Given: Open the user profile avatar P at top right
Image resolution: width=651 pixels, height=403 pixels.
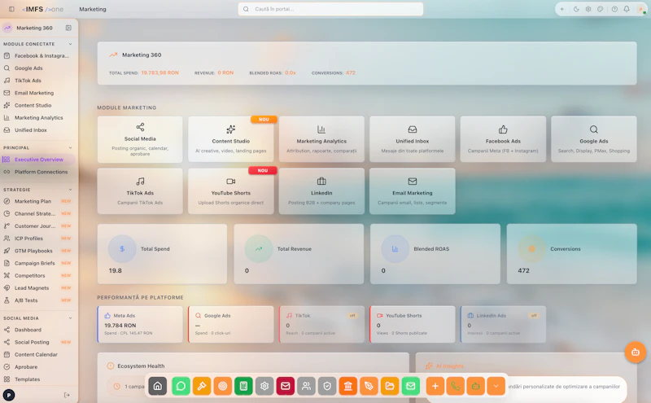Looking at the screenshot, I should pyautogui.click(x=641, y=9).
